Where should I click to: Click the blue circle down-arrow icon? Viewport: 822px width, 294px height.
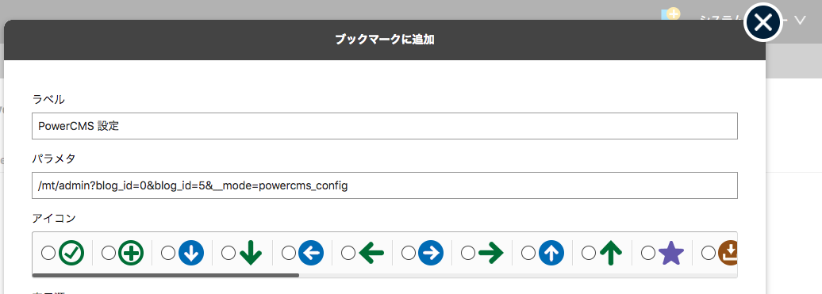pyautogui.click(x=191, y=254)
